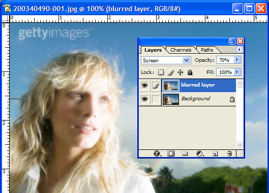Click the Layers palette resize grip
The height and width of the screenshot is (193, 269).
point(241,153)
